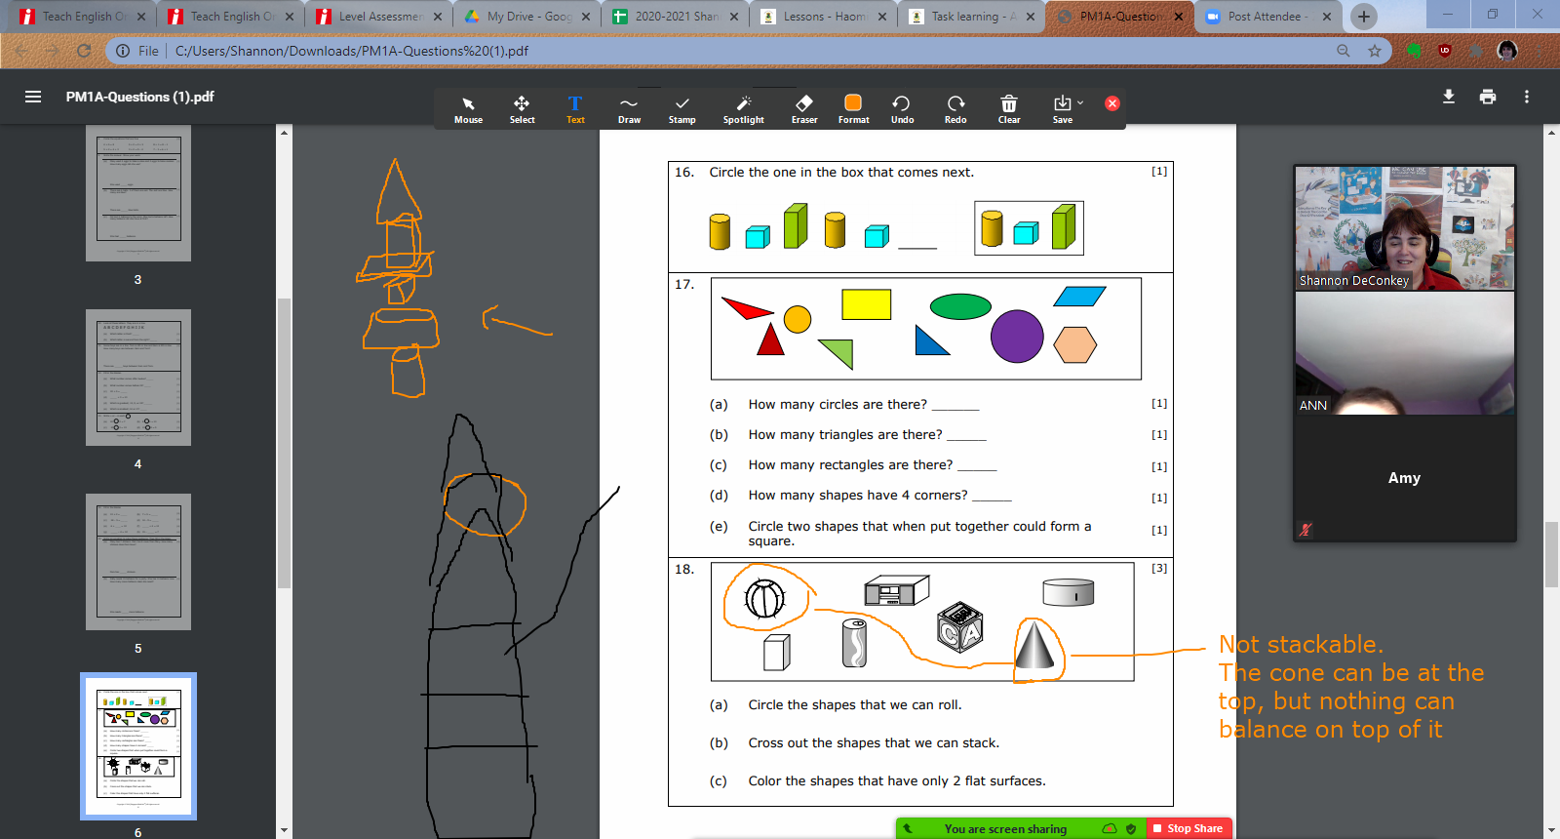Close the annotation toolbar with red X
This screenshot has width=1560, height=839.
click(x=1112, y=103)
